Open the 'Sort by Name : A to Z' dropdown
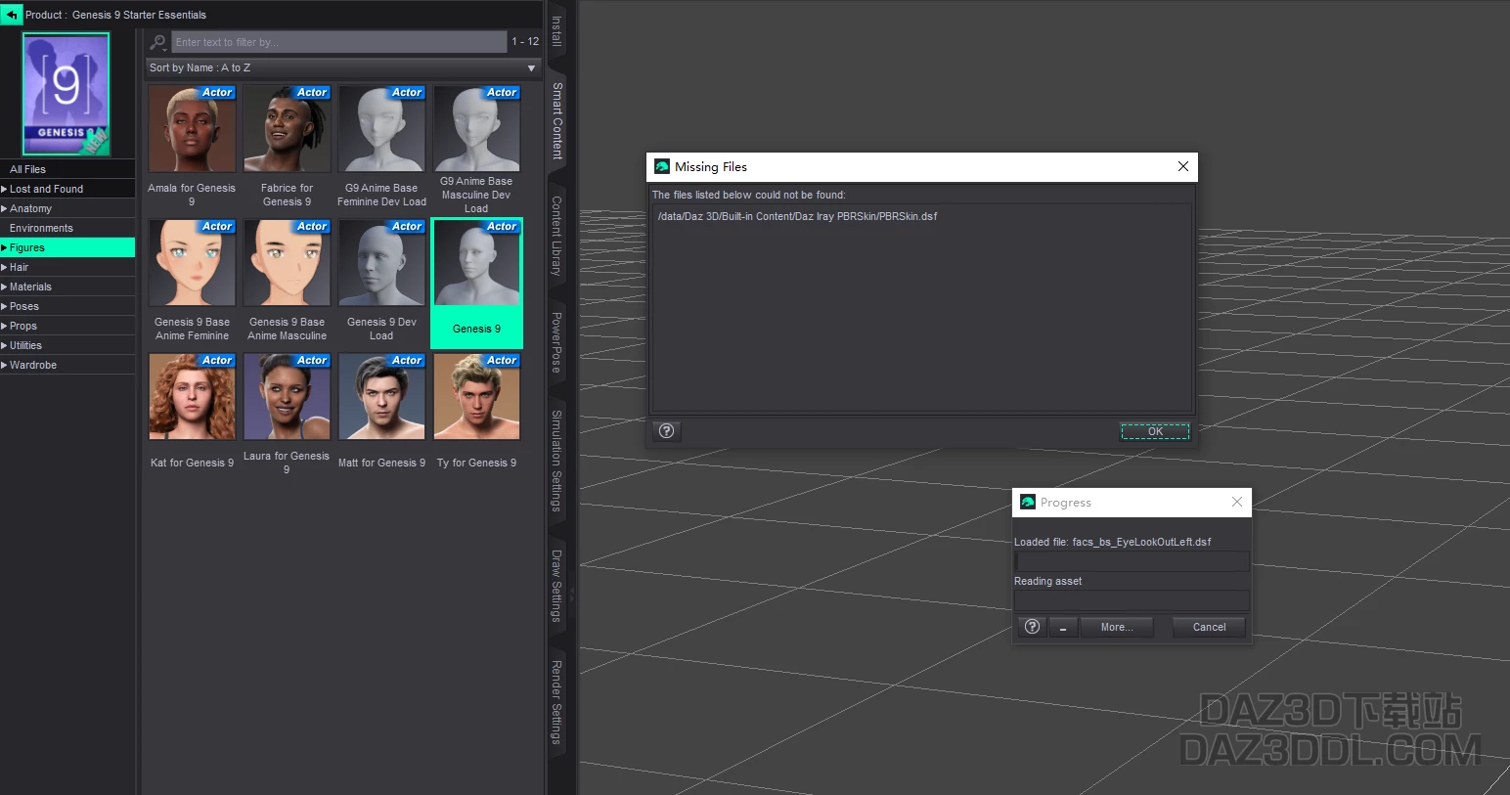The width and height of the screenshot is (1510, 795). pos(342,67)
